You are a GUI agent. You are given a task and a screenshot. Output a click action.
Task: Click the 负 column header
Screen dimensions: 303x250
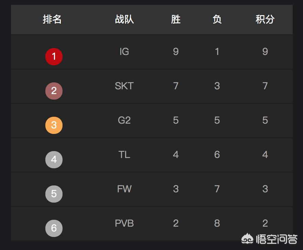pyautogui.click(x=217, y=19)
